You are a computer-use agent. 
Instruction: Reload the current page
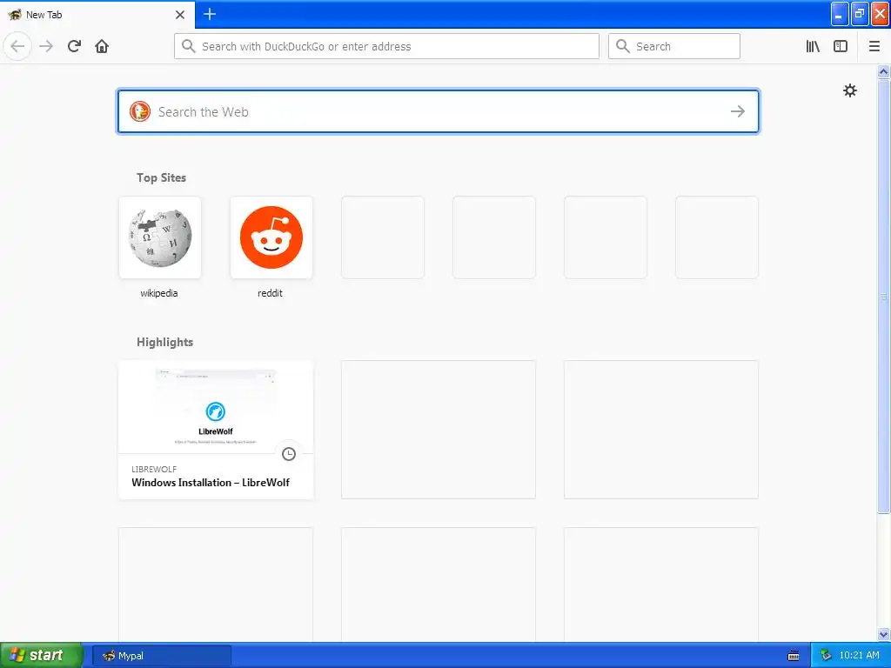[74, 46]
